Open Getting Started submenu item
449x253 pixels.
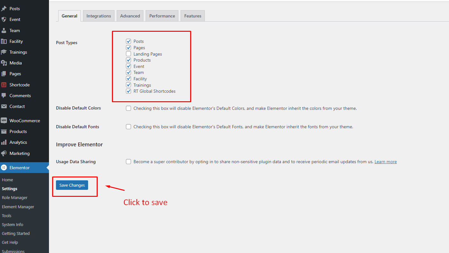click(x=16, y=233)
